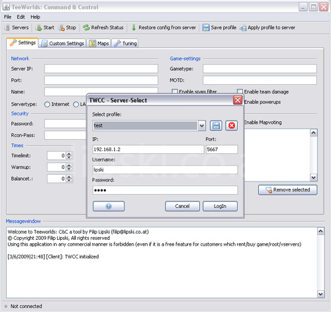
Task: Click Apply profile to server
Action: (x=267, y=28)
